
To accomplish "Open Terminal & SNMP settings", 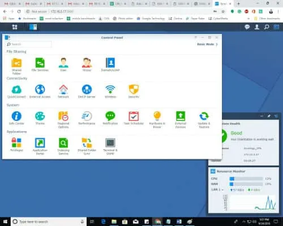I will (x=110, y=146).
